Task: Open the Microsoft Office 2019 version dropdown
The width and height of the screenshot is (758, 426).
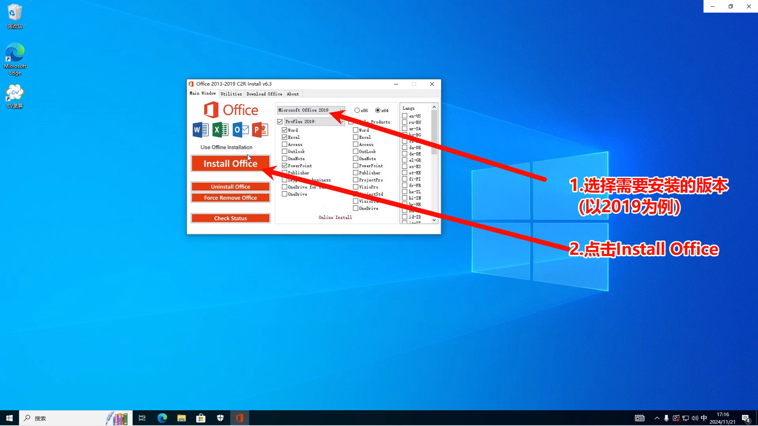Action: pos(311,110)
